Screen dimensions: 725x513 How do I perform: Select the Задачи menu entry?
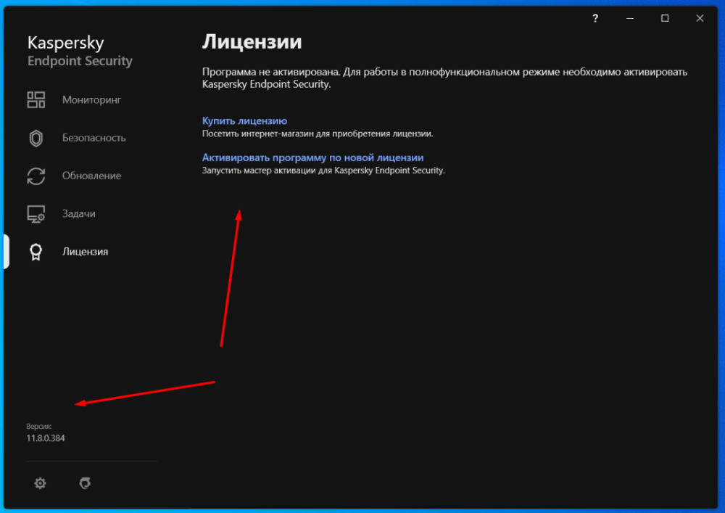point(80,213)
